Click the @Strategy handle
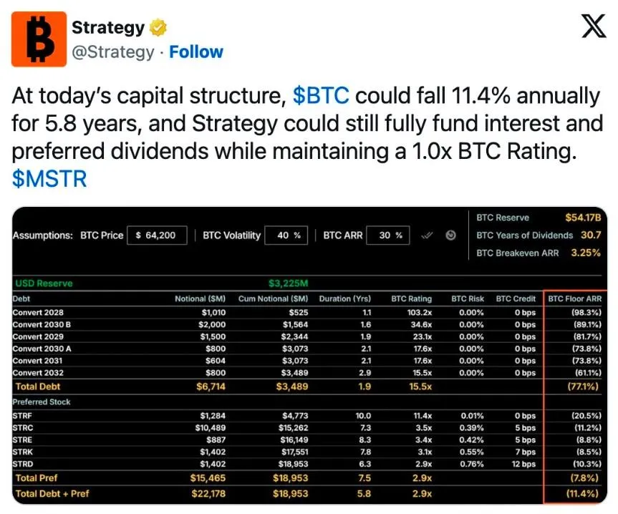 pyautogui.click(x=113, y=52)
